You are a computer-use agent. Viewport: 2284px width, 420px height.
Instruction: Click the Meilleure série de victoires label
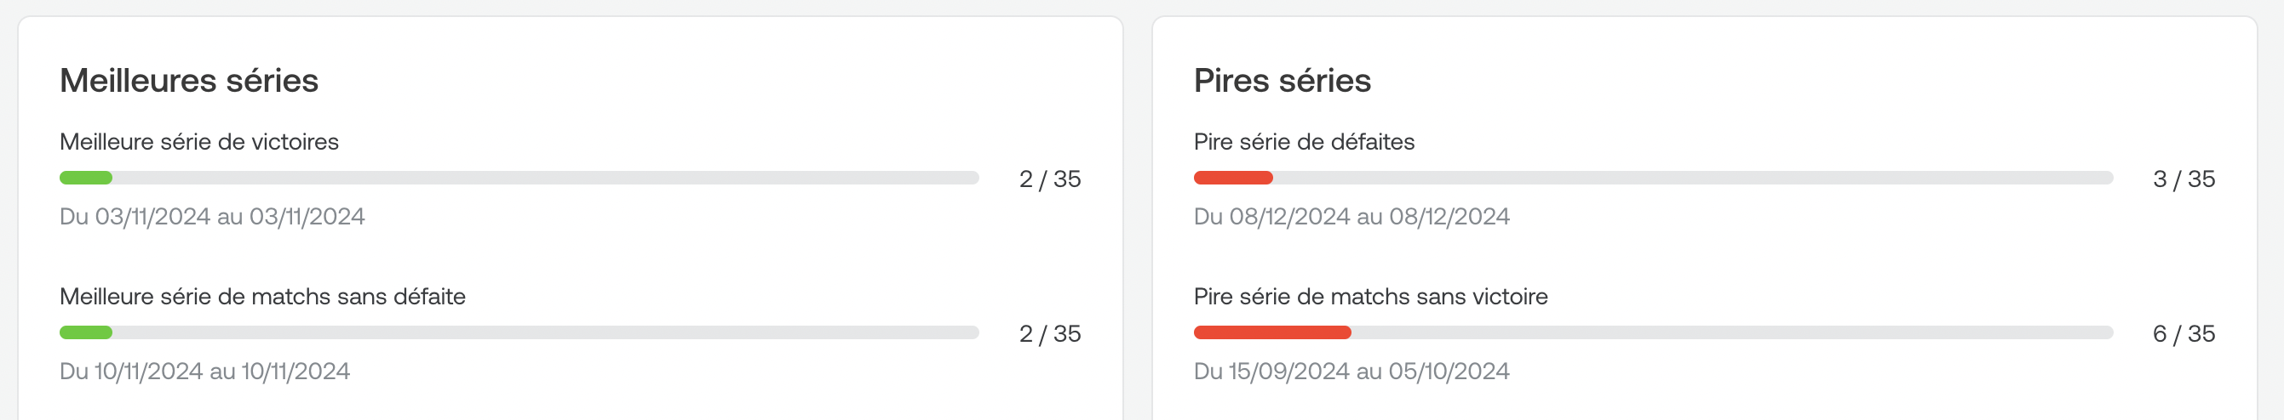[x=199, y=142]
